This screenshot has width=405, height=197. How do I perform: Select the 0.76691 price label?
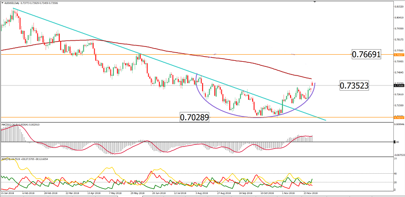(366, 55)
